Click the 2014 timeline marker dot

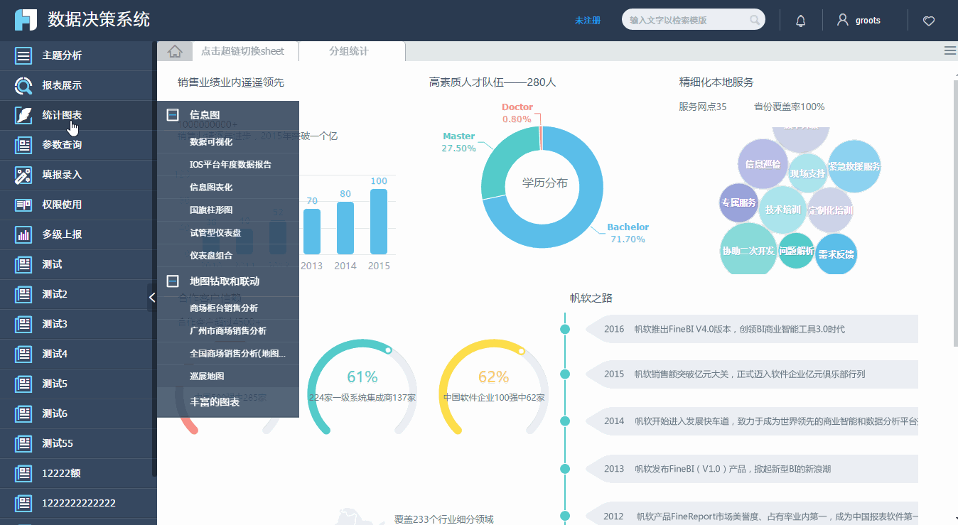(x=565, y=421)
